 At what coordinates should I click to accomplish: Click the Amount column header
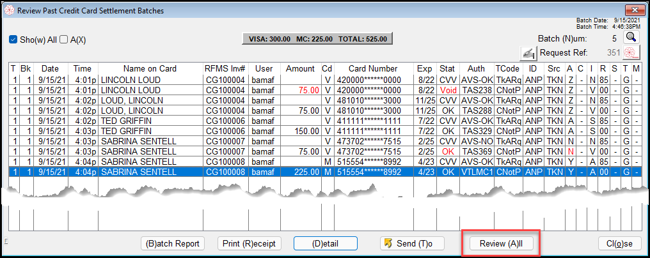[300, 68]
